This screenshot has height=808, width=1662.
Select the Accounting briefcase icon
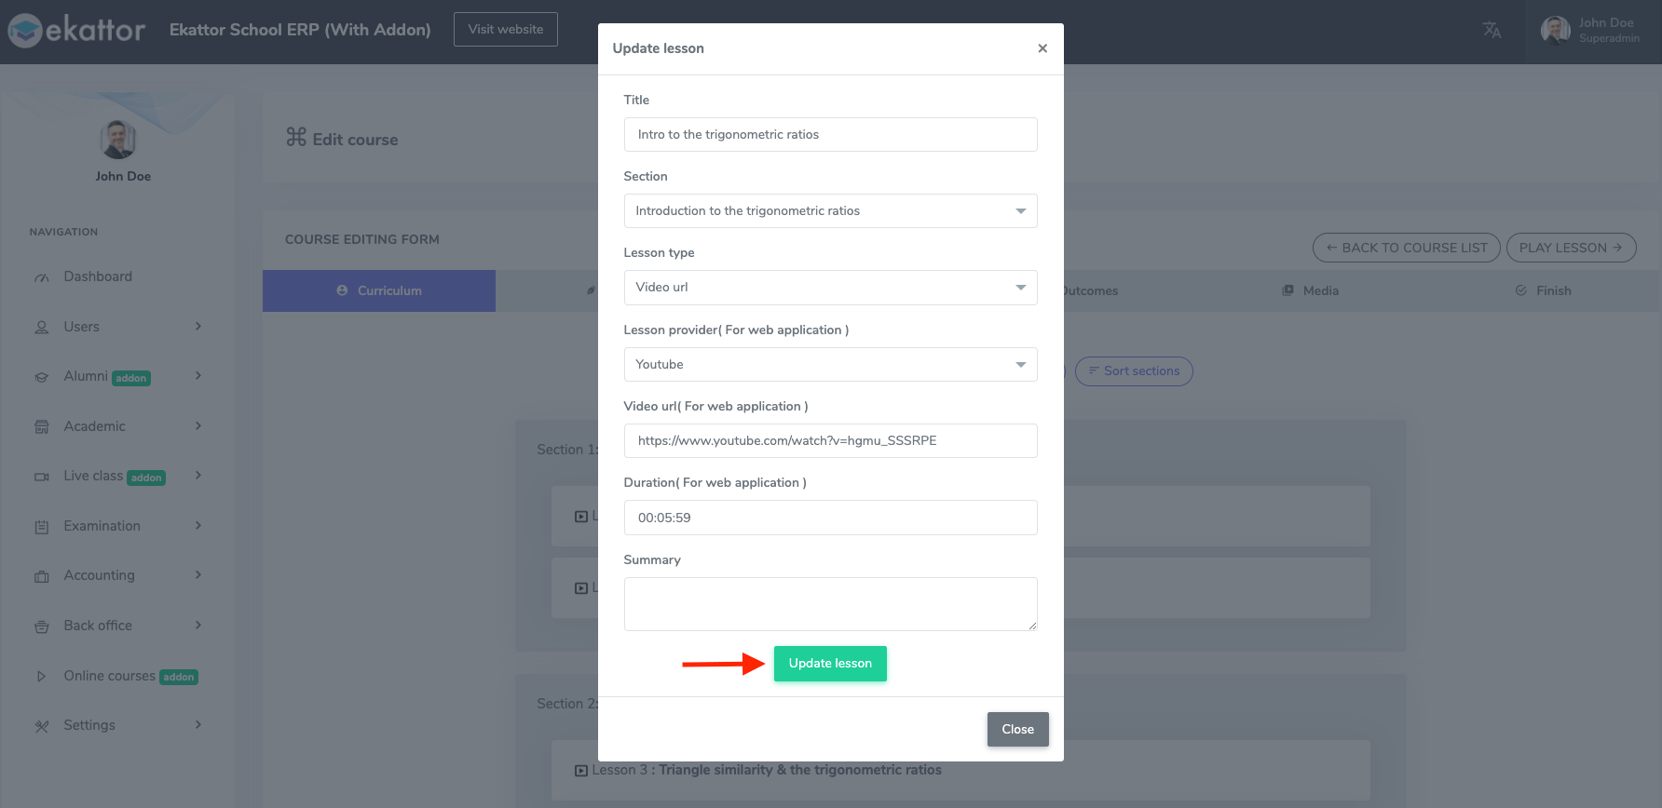41,574
